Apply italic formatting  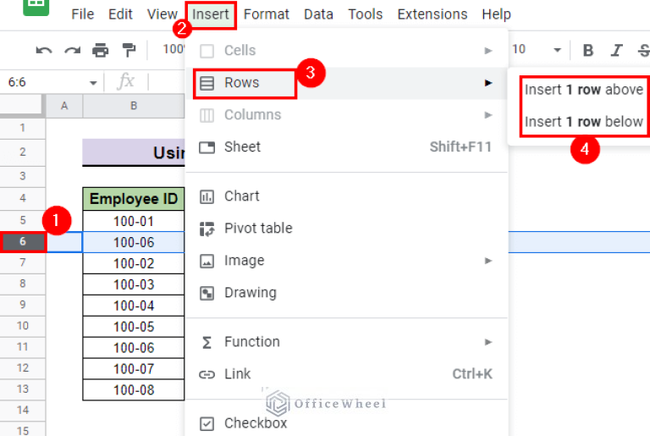(617, 51)
